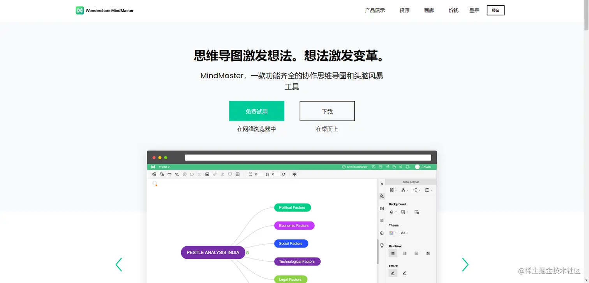Viewport: 589px width, 283px height.
Task: Open the Theme color palette dropdown
Action: (393, 233)
